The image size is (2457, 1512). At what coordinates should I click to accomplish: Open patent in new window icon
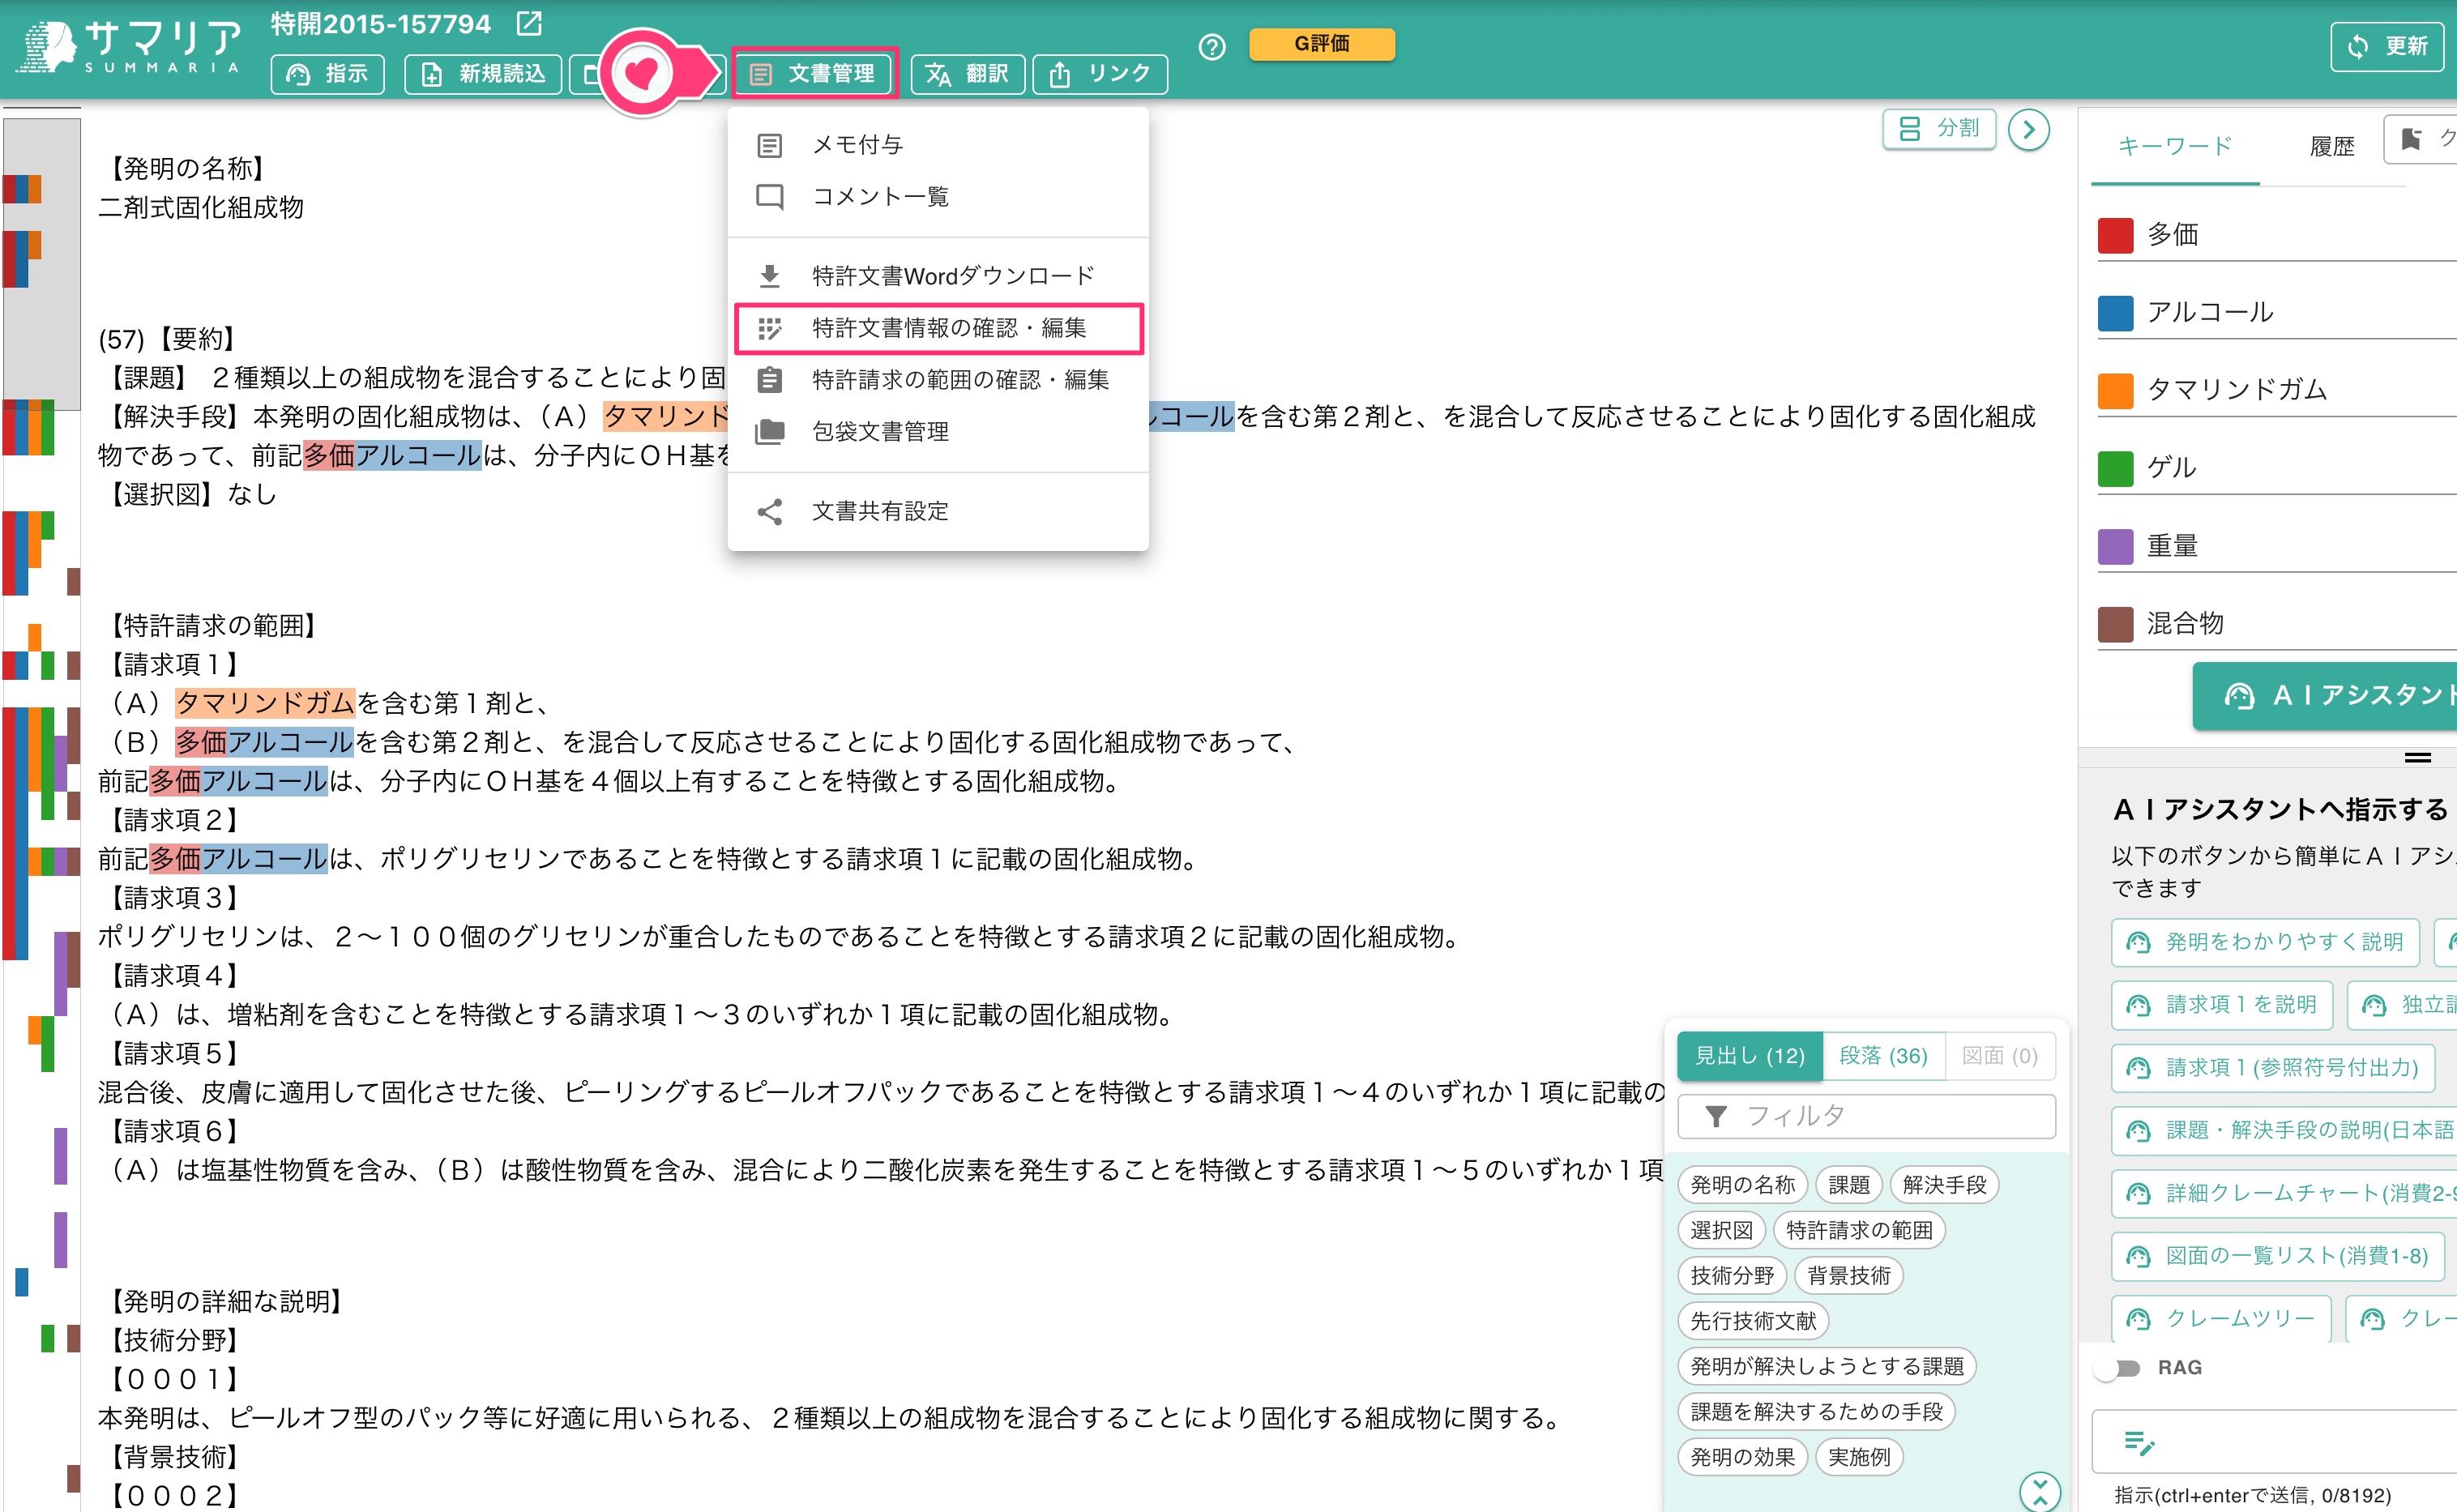point(529,23)
